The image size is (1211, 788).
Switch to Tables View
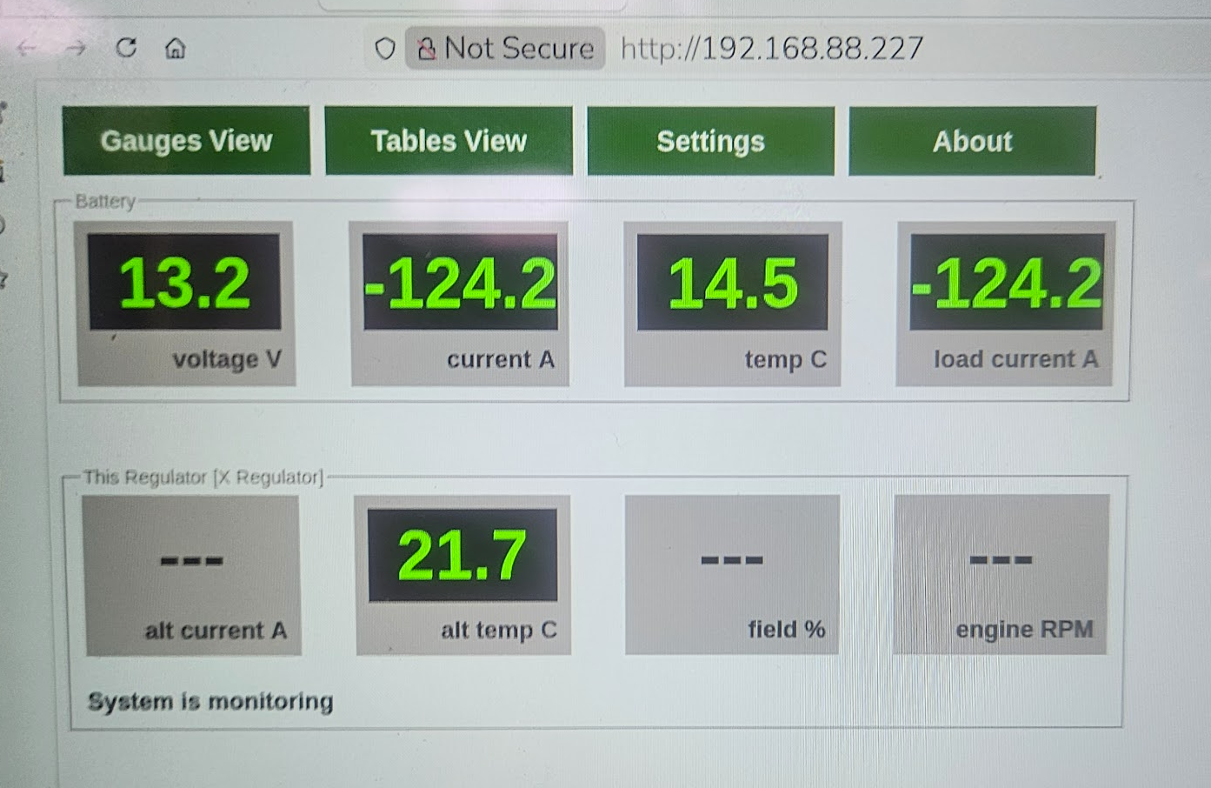[x=449, y=141]
